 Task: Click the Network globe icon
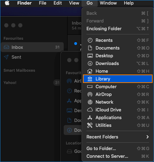click(90, 102)
